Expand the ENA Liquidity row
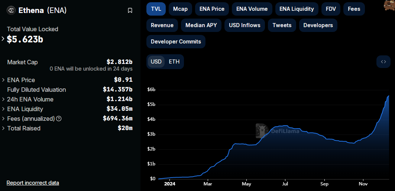 (x=3, y=109)
